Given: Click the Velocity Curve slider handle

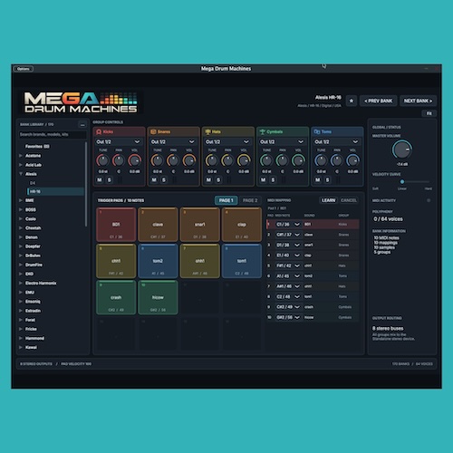Looking at the screenshot, I should click(402, 182).
